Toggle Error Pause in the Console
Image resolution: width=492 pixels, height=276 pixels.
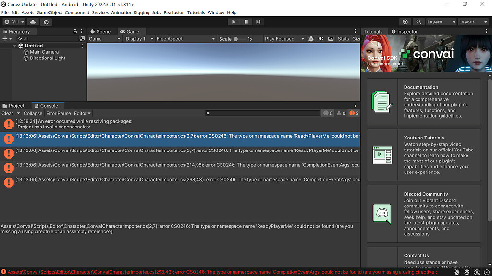(x=58, y=113)
